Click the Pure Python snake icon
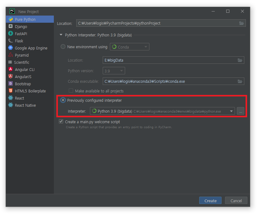This screenshot has height=215, width=258. pyautogui.click(x=11, y=19)
